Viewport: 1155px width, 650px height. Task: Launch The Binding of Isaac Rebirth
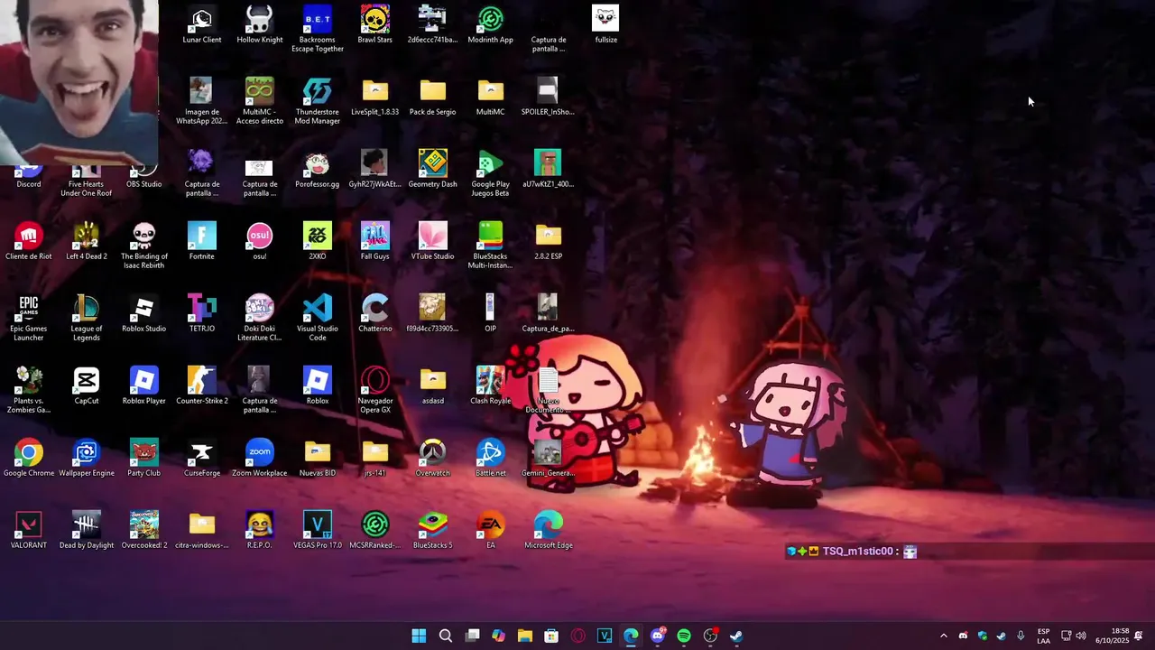144,246
